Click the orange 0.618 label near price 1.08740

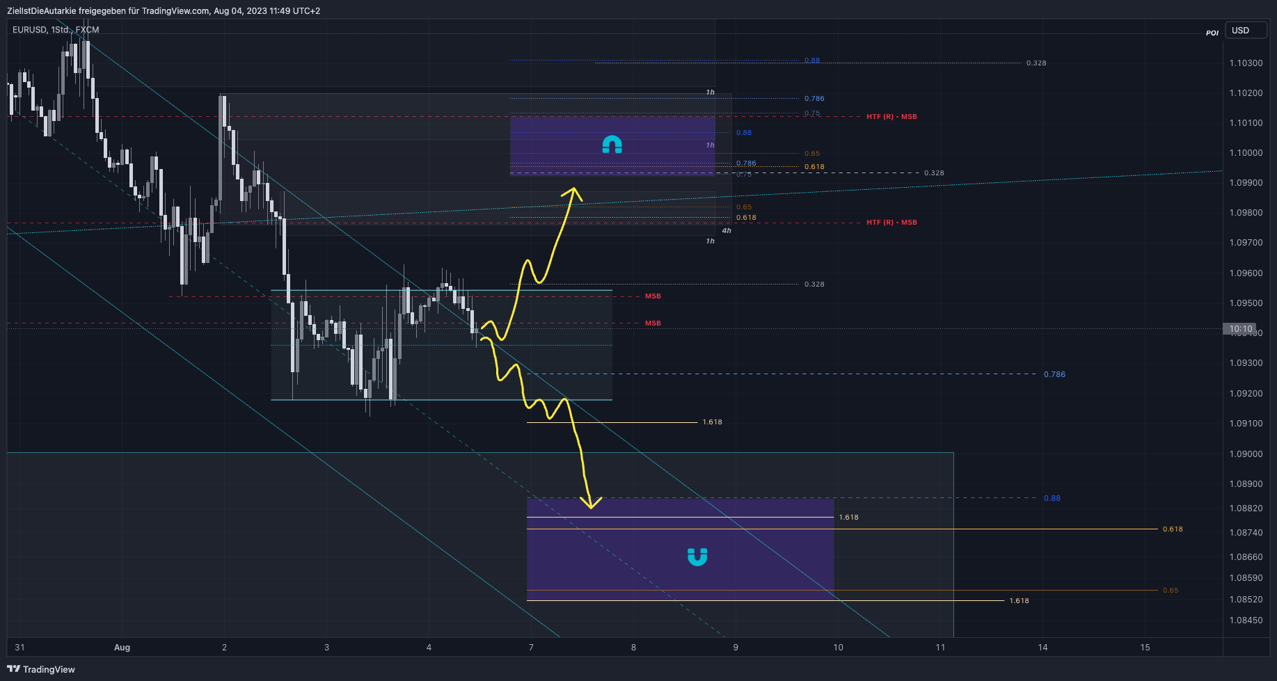(x=1173, y=529)
